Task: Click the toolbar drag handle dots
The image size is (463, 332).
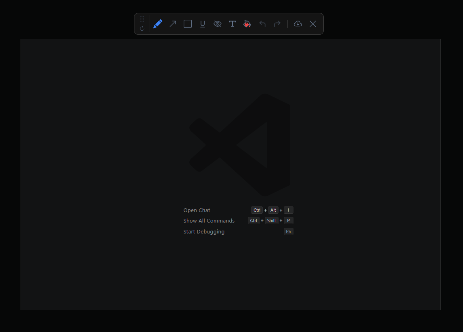Action: (x=142, y=19)
